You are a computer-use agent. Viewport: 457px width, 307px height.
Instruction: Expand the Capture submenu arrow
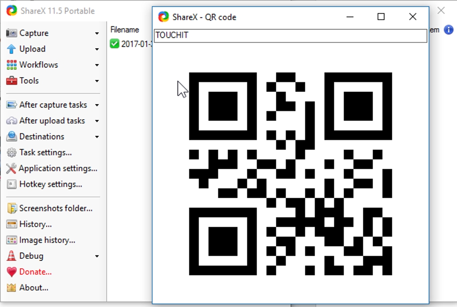[x=97, y=33]
